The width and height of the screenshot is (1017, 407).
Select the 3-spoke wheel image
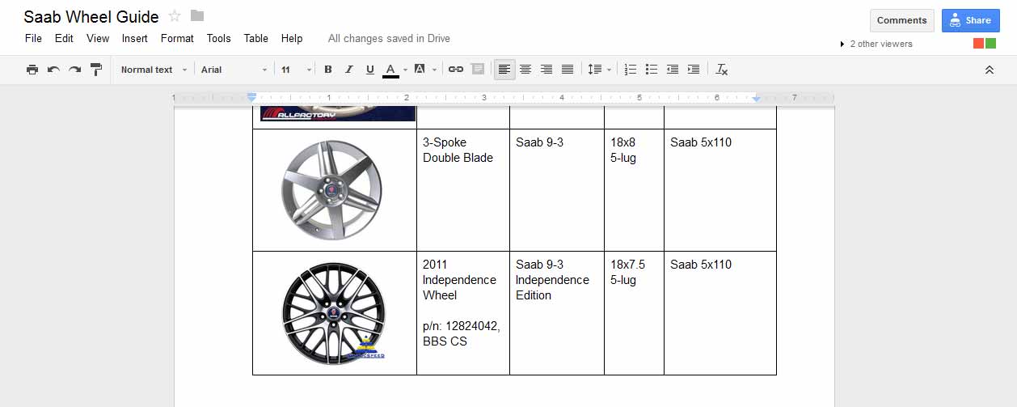[x=334, y=190]
